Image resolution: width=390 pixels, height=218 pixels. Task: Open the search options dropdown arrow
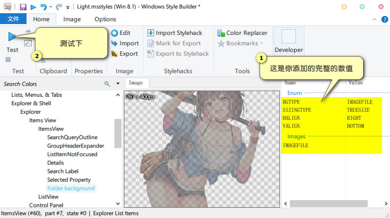pyautogui.click(x=118, y=84)
